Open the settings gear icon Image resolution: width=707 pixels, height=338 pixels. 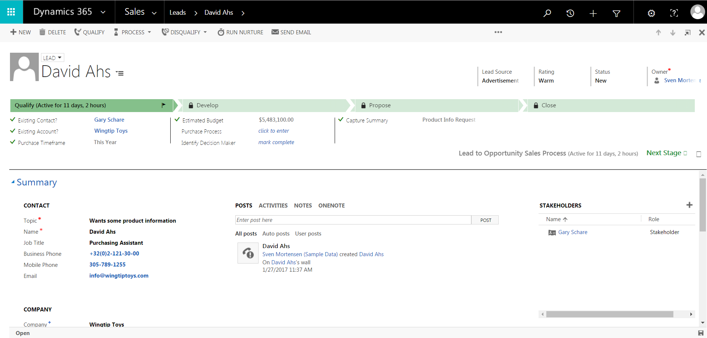click(x=651, y=13)
